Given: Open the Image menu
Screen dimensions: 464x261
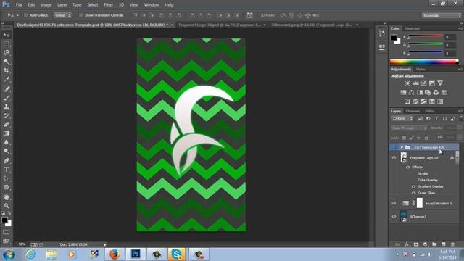Looking at the screenshot, I should pos(46,5).
